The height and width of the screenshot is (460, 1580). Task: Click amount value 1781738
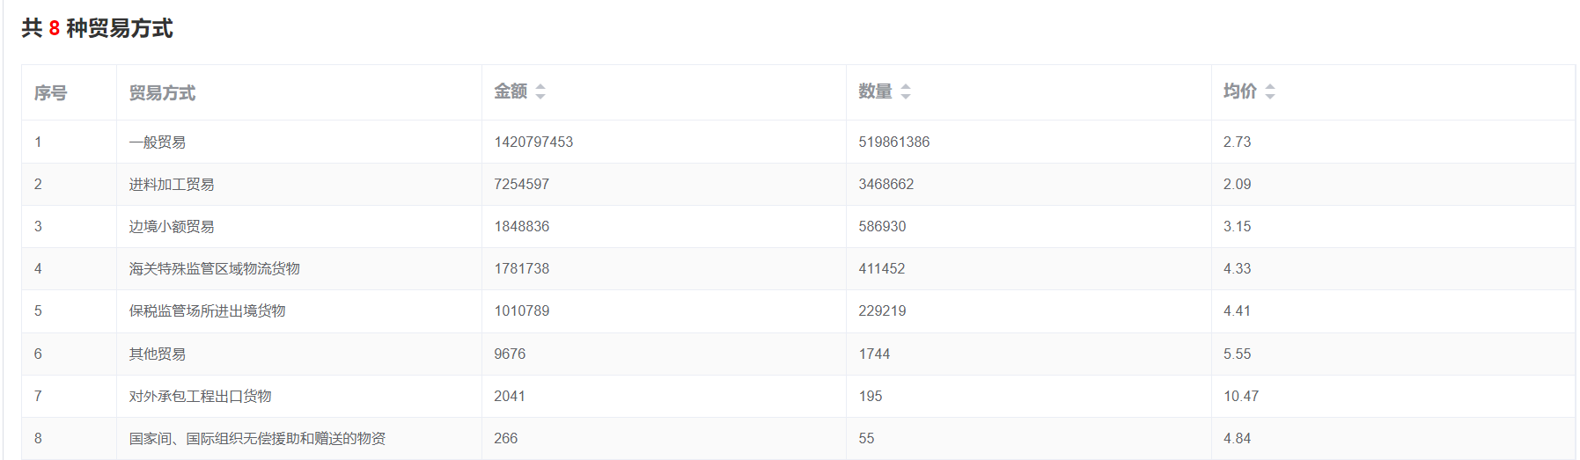tap(521, 268)
